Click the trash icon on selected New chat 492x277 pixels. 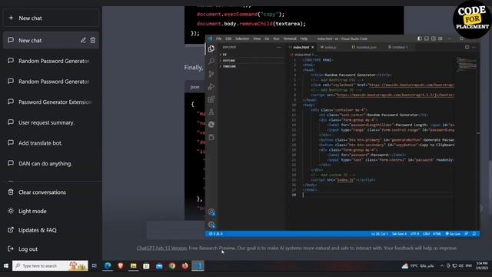pos(93,40)
